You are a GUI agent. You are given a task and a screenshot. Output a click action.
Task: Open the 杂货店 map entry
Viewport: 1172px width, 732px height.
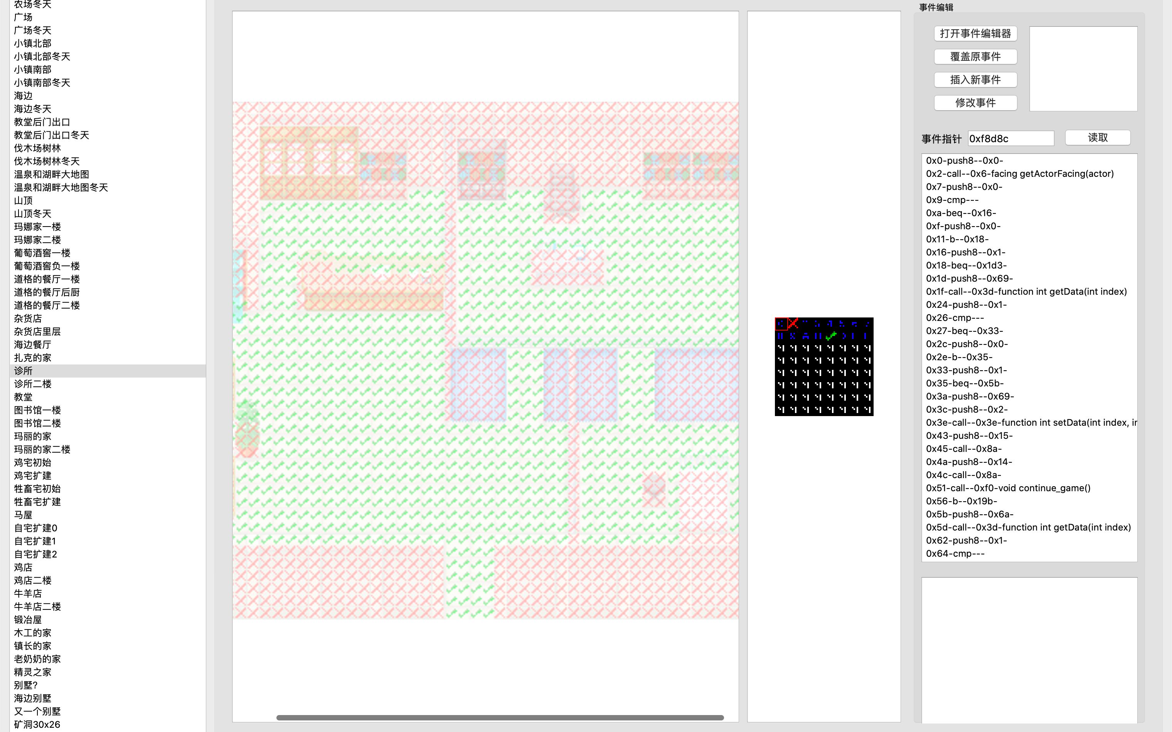(28, 319)
